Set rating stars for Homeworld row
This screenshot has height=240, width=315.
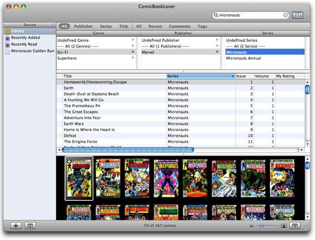click(290, 82)
